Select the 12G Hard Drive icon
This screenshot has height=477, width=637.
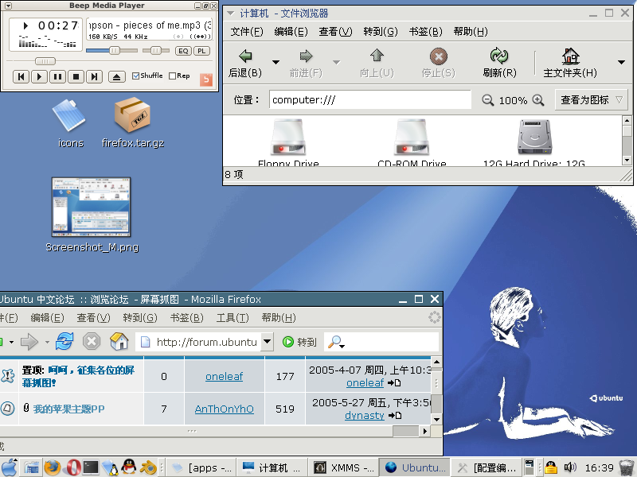[x=534, y=138]
